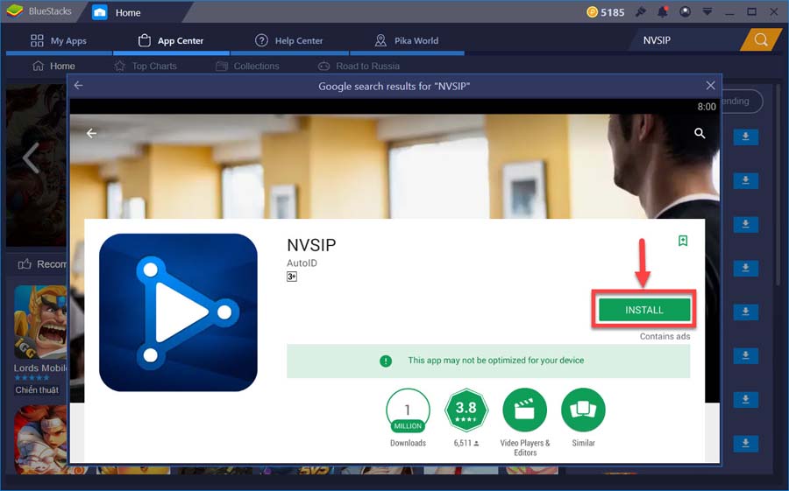Open the notification bell icon
Image resolution: width=789 pixels, height=491 pixels.
point(663,11)
